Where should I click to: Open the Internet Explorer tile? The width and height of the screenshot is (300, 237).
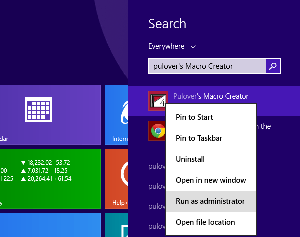[116, 115]
